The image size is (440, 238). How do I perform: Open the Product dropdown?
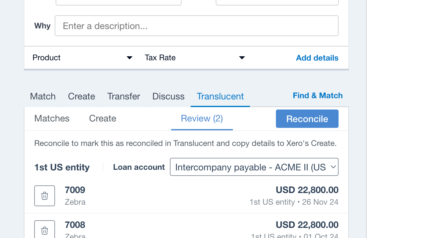[x=82, y=58]
